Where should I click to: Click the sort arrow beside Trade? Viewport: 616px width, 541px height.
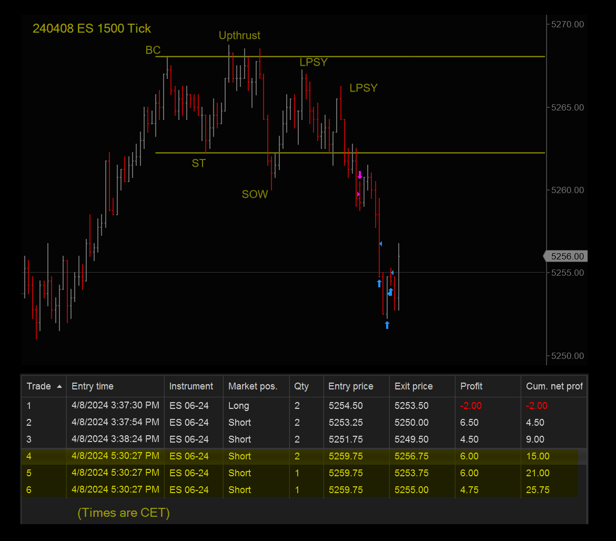point(59,387)
